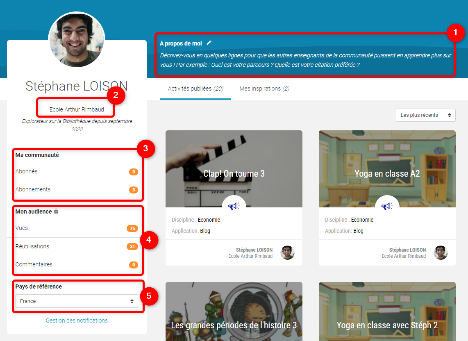This screenshot has width=468, height=341.
Task: Open the Les plus récents sort dropdown
Action: click(x=425, y=115)
